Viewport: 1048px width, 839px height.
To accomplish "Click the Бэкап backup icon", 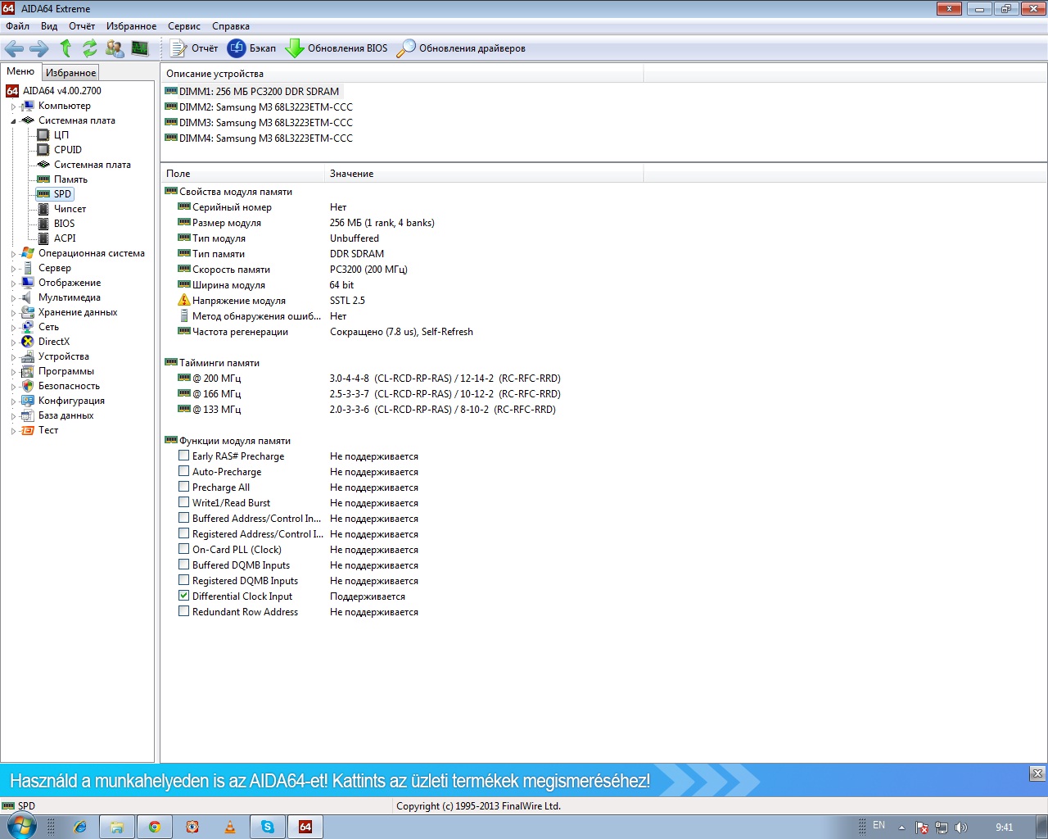I will click(237, 48).
